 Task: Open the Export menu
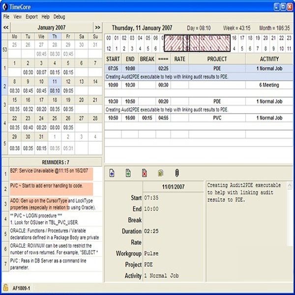click(x=31, y=17)
